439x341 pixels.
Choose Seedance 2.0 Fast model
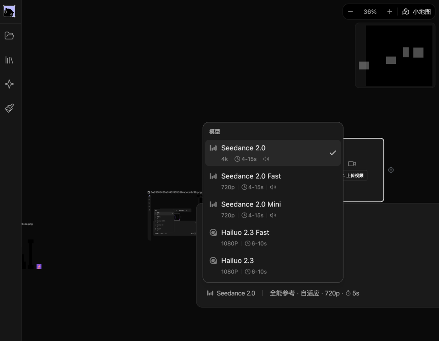tap(273, 181)
